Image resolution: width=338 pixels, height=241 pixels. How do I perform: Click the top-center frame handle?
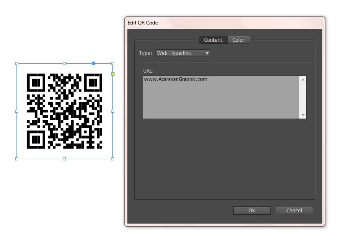point(64,64)
